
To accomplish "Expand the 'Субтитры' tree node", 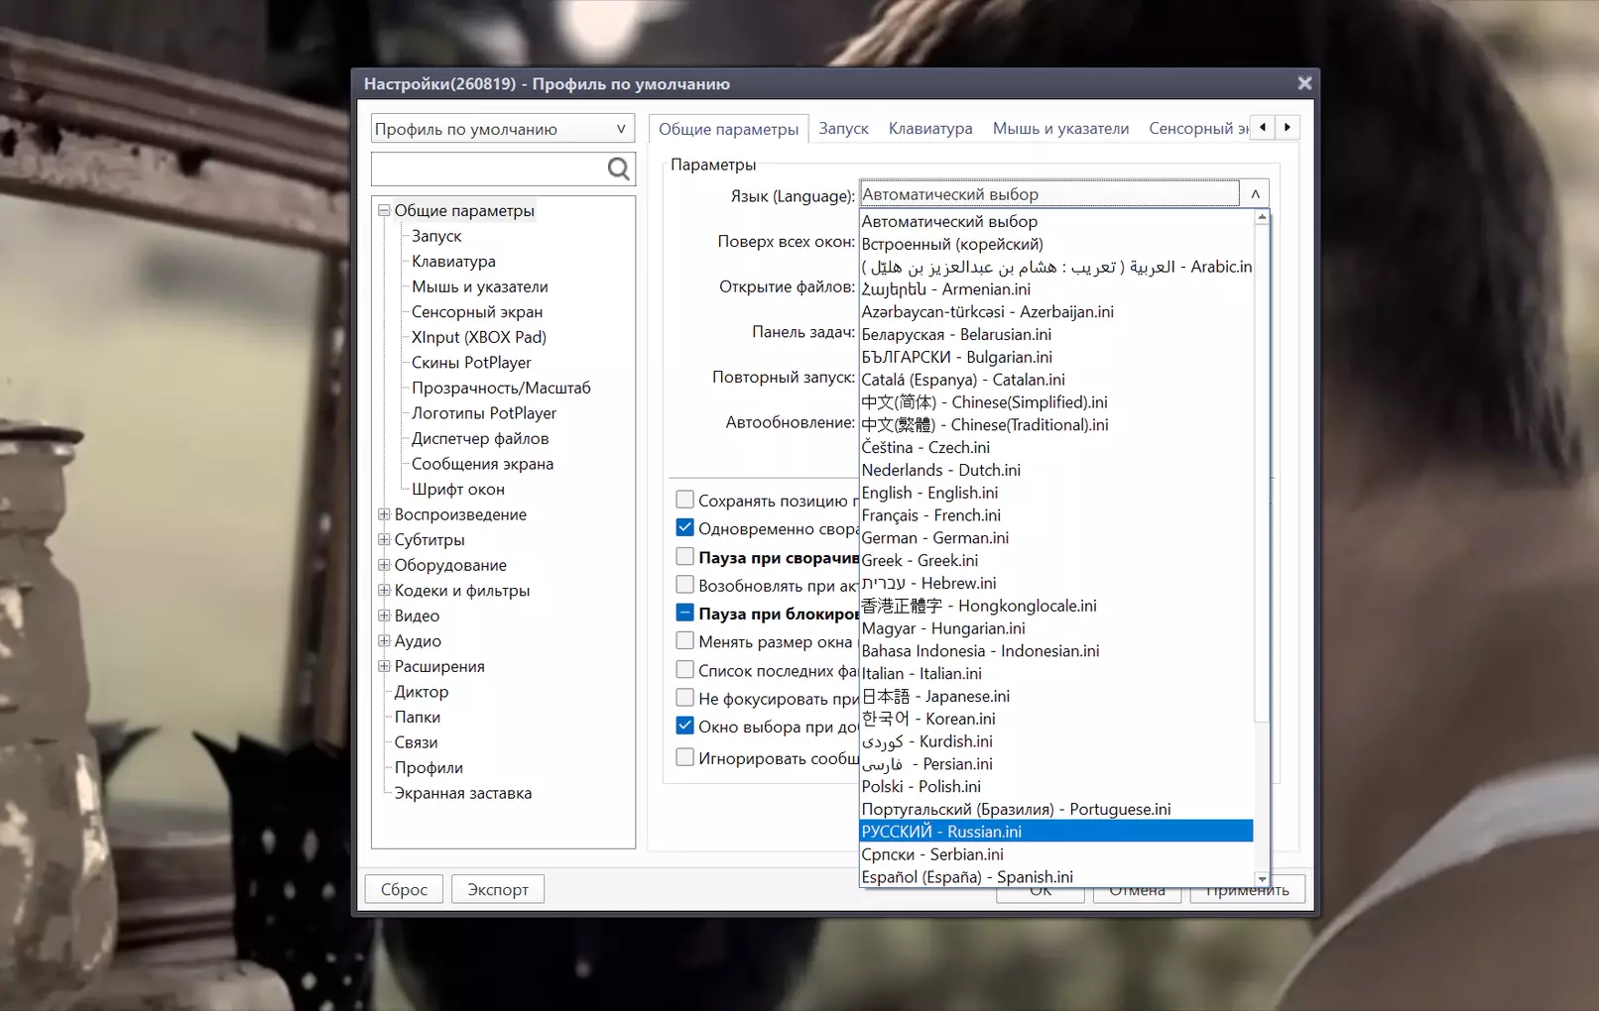I will click(384, 539).
